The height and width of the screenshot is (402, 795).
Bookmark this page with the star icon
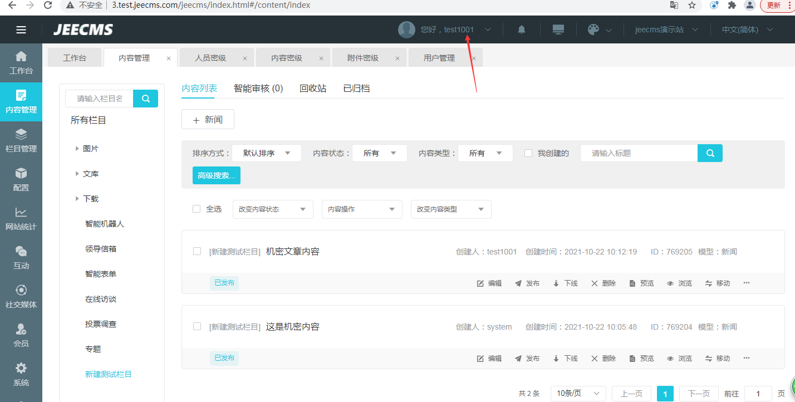pyautogui.click(x=692, y=5)
